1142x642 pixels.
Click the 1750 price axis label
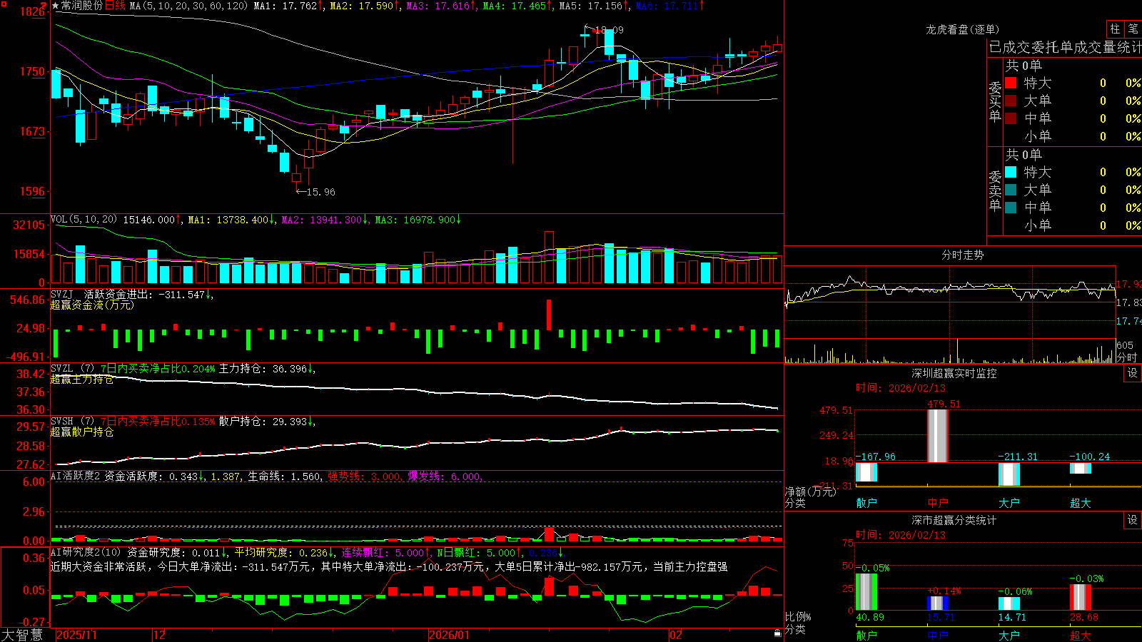click(x=32, y=71)
